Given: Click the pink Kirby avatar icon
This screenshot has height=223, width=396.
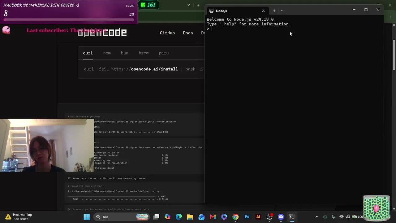Looking at the screenshot, I should pyautogui.click(x=6, y=30).
